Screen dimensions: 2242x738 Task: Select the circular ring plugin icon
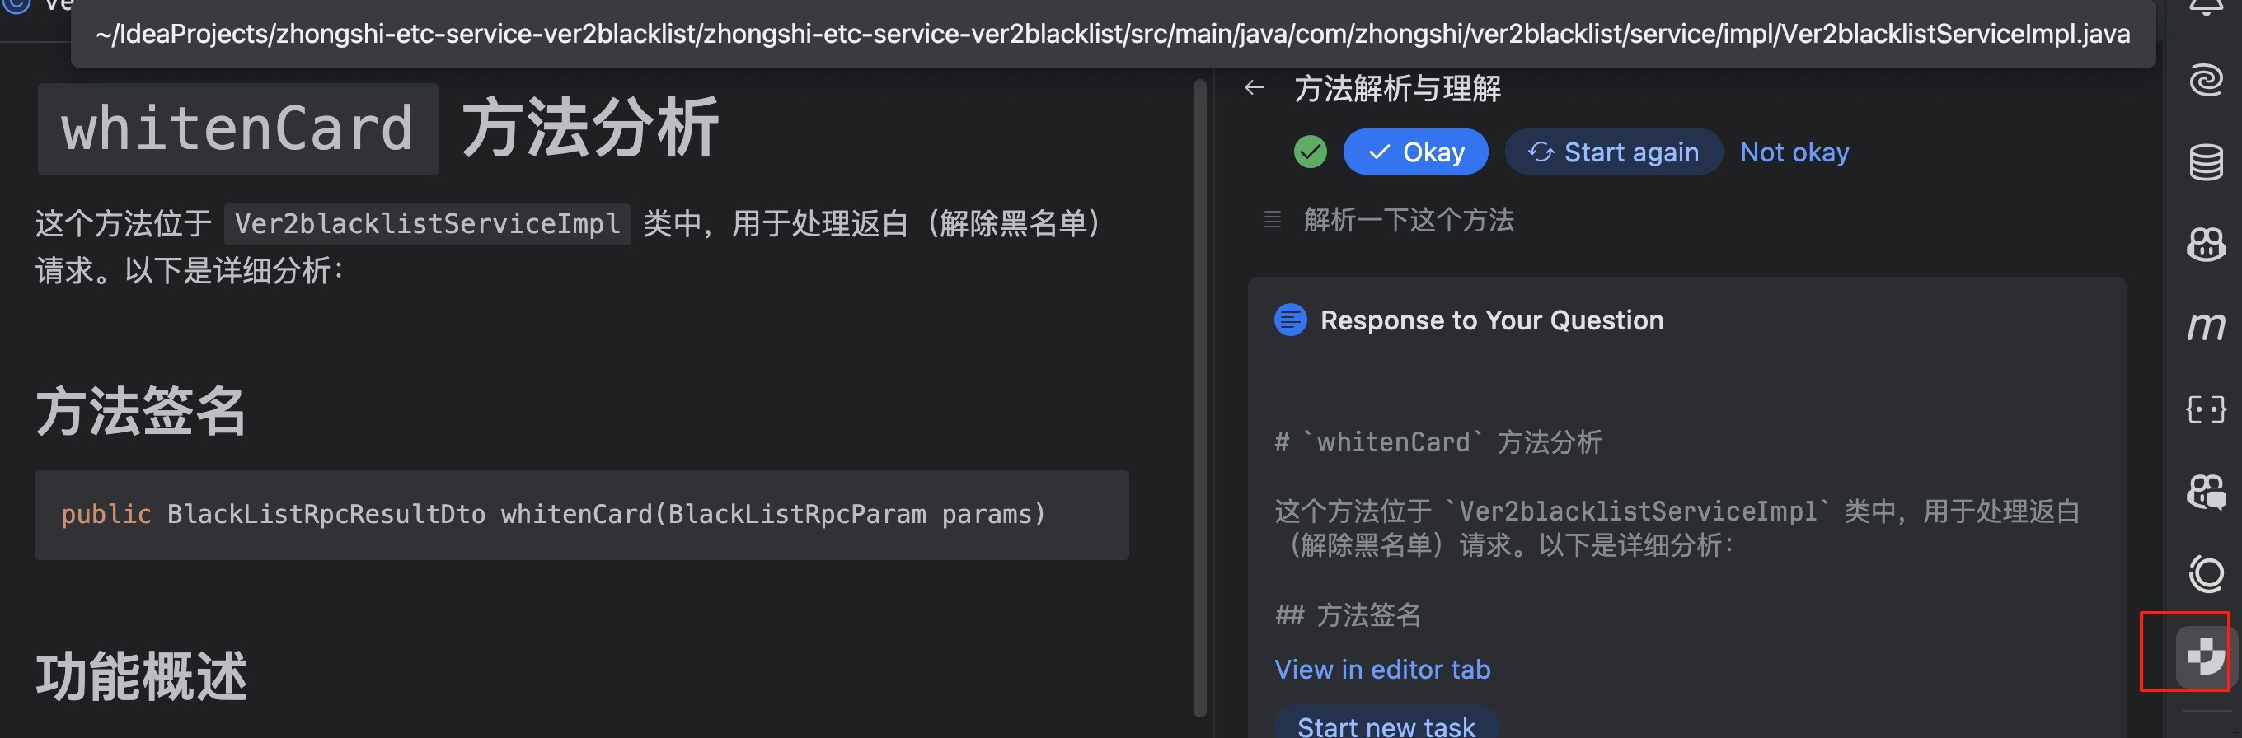coord(2207,574)
